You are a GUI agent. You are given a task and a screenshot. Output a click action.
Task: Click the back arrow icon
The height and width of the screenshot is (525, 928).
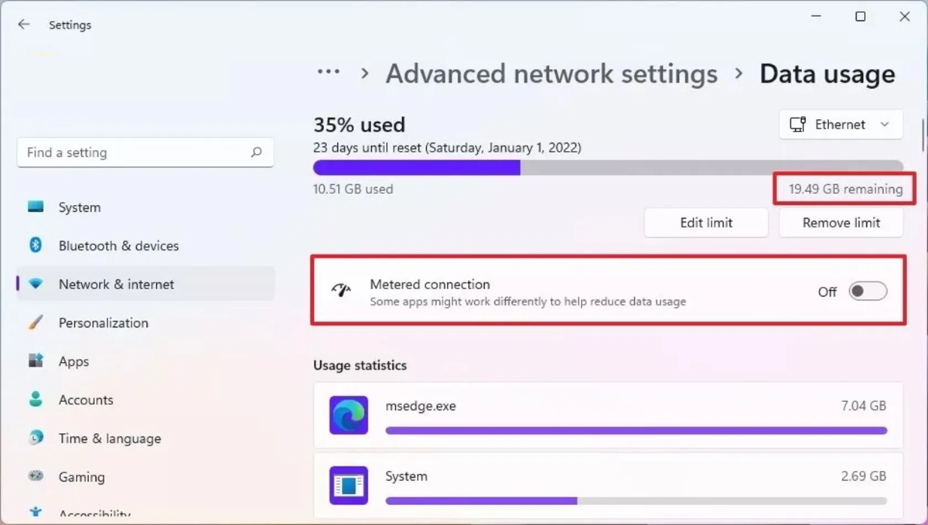coord(24,25)
